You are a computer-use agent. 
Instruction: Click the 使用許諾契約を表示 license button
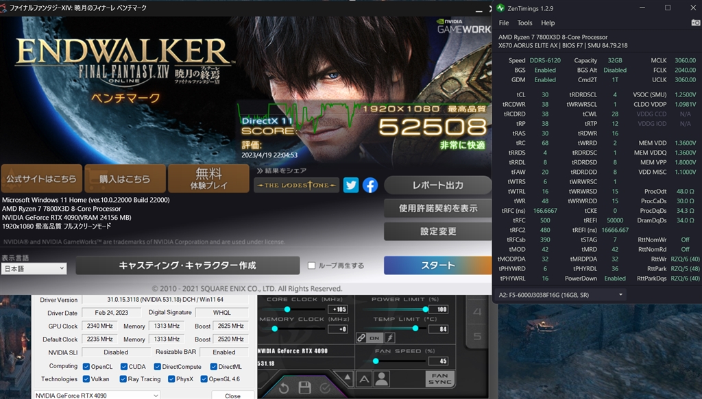437,208
